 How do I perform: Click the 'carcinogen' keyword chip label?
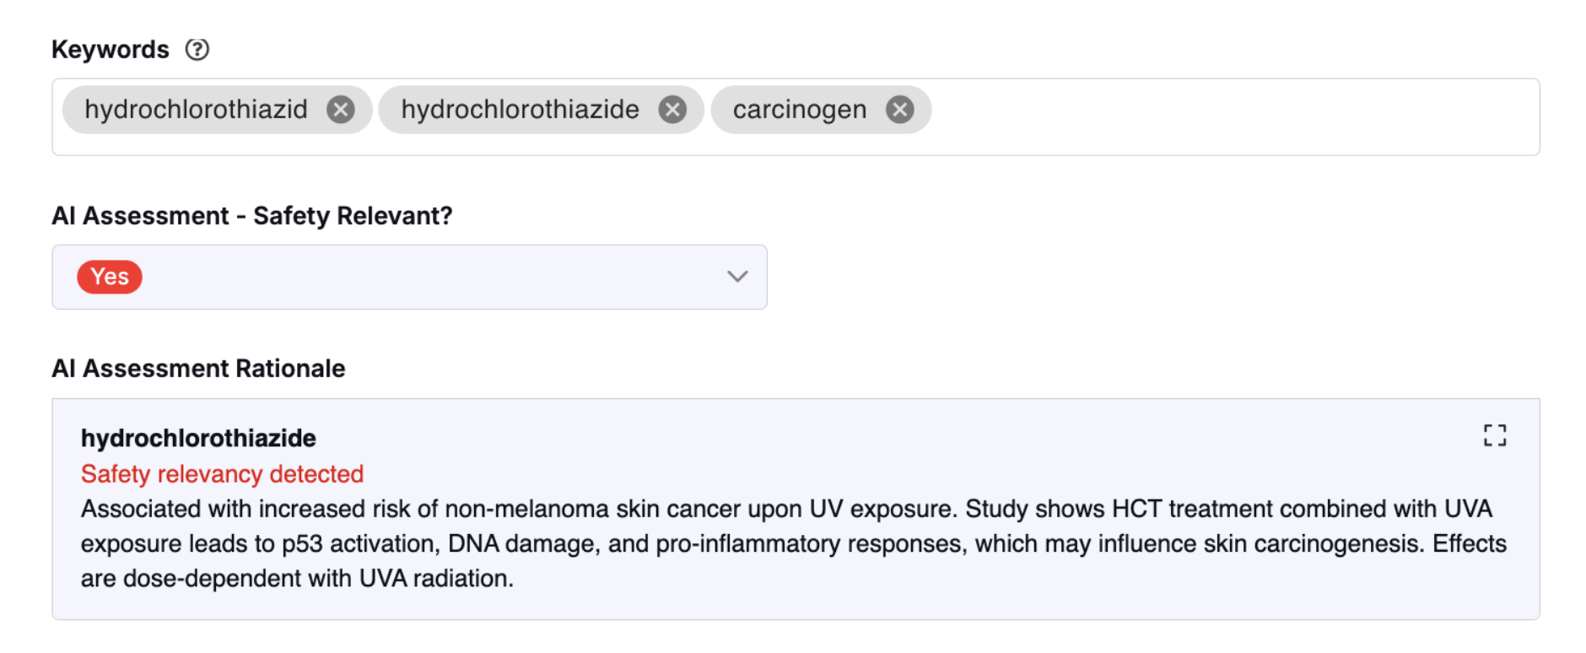click(799, 110)
